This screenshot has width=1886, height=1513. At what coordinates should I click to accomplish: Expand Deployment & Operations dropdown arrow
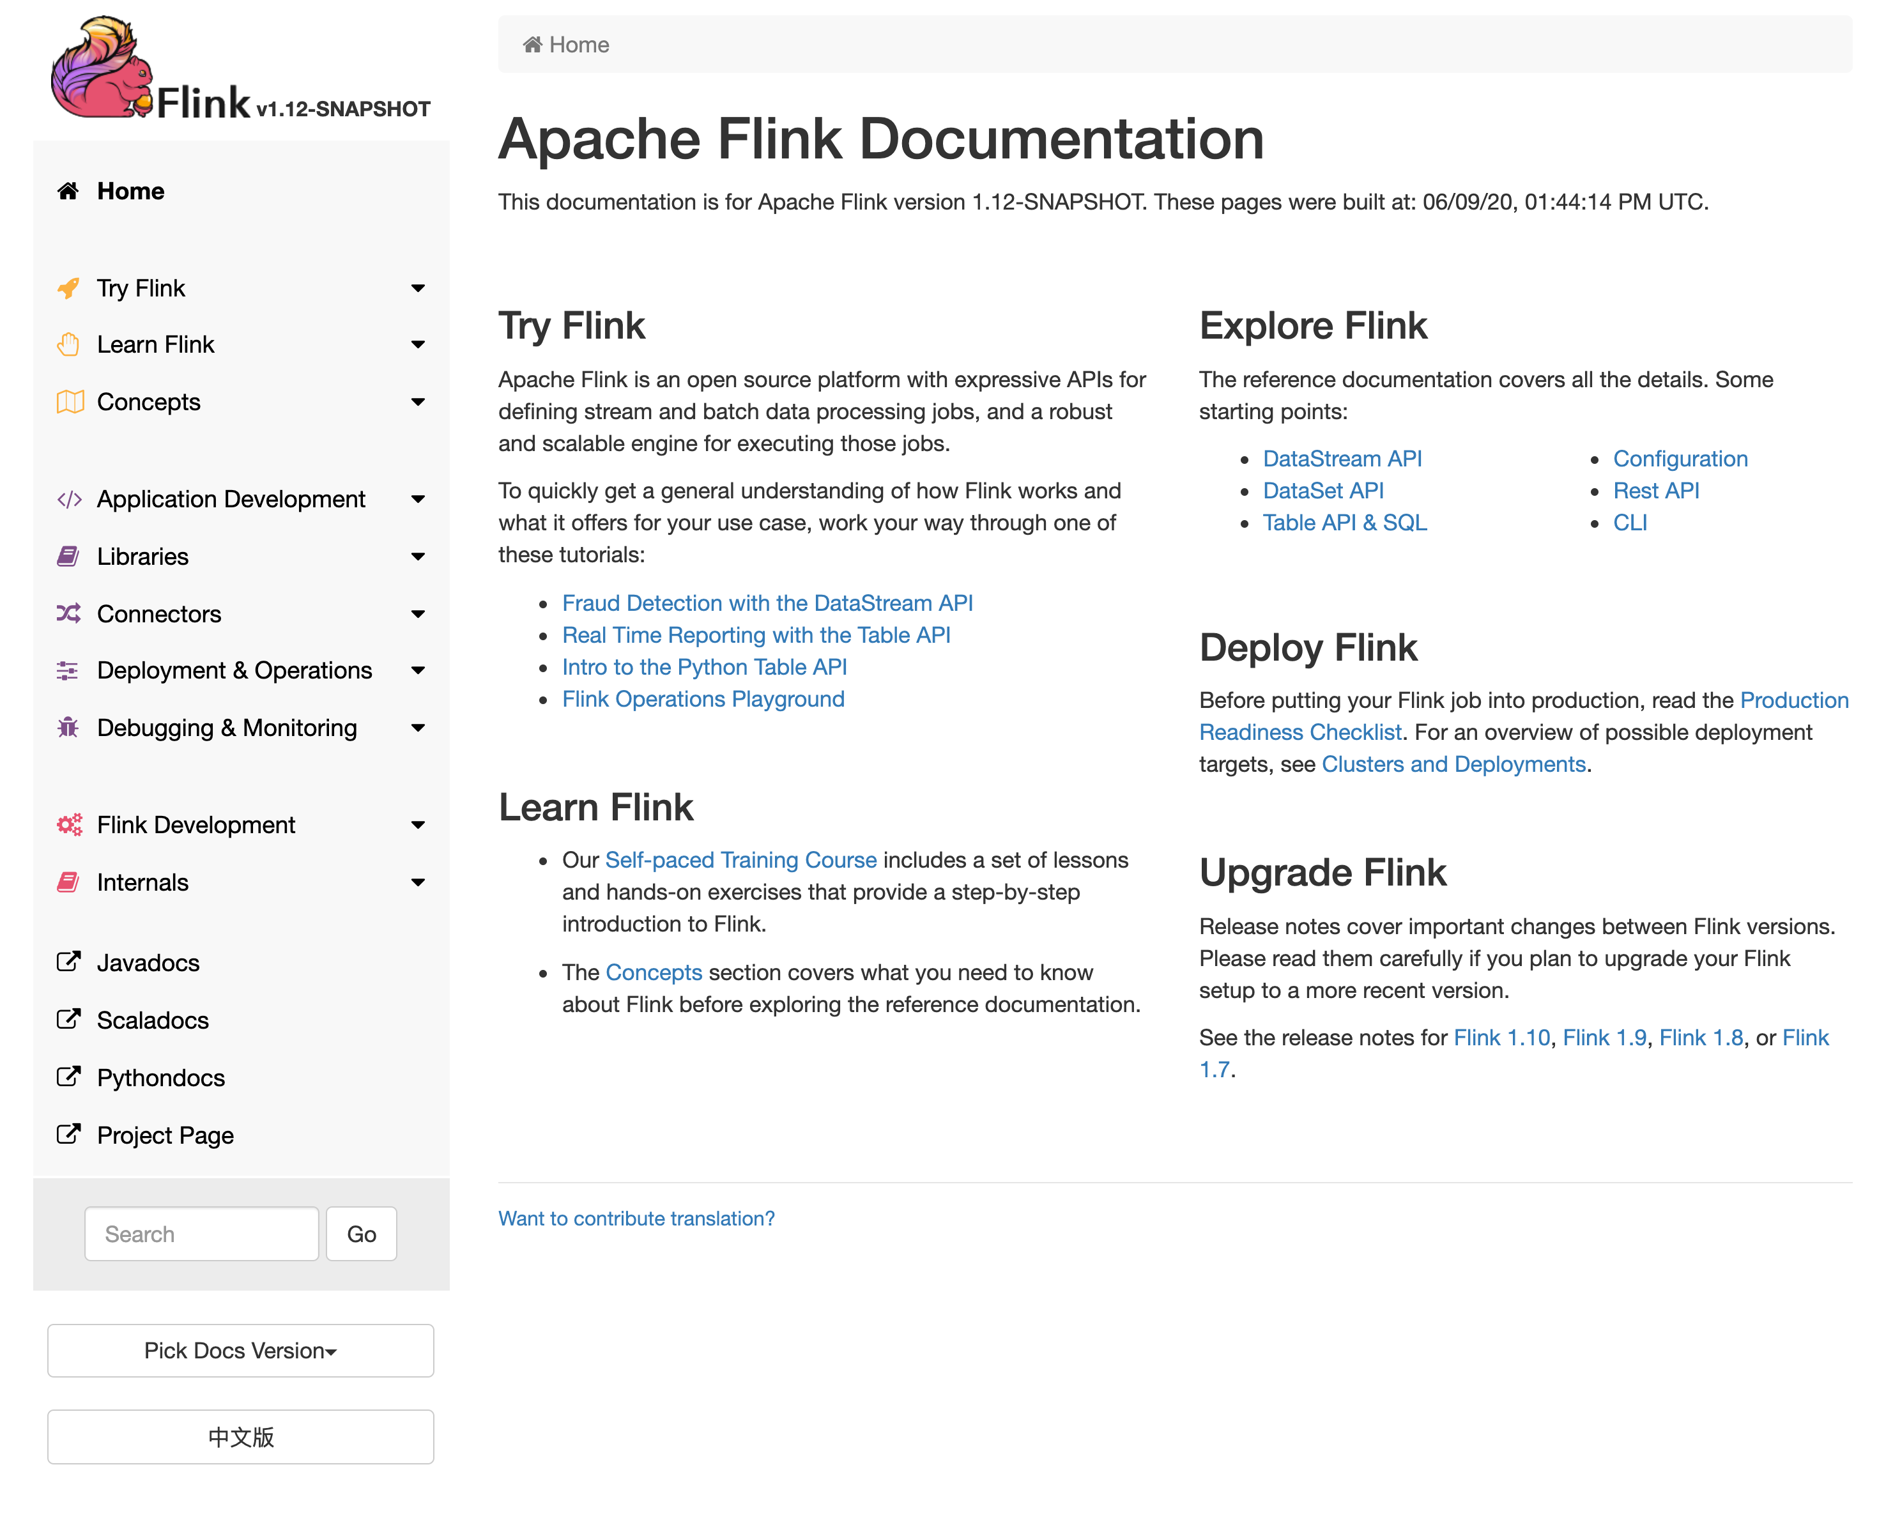[418, 670]
